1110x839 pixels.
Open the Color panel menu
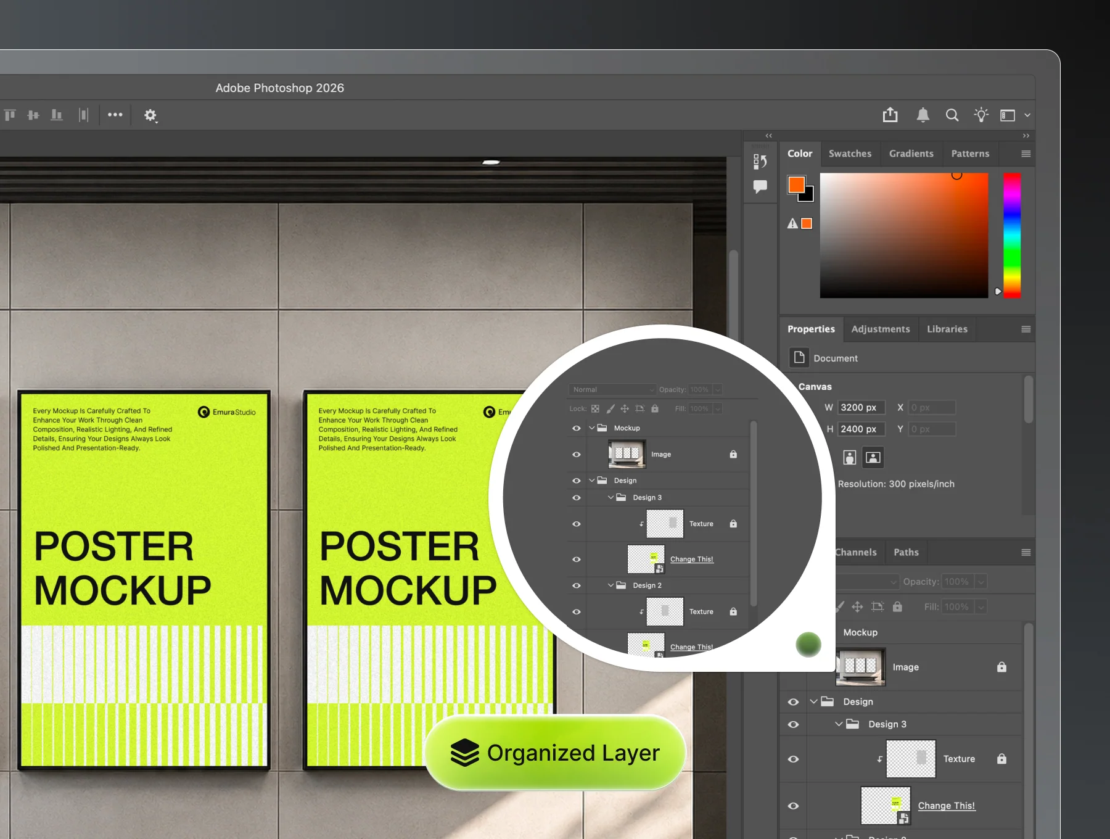(x=1026, y=154)
